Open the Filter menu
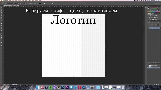 (30, 0)
